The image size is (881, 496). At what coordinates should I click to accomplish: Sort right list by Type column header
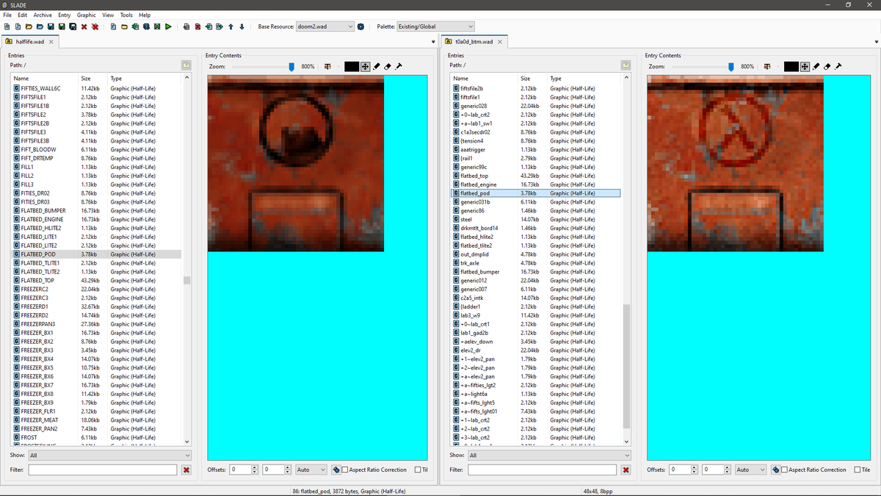click(584, 78)
